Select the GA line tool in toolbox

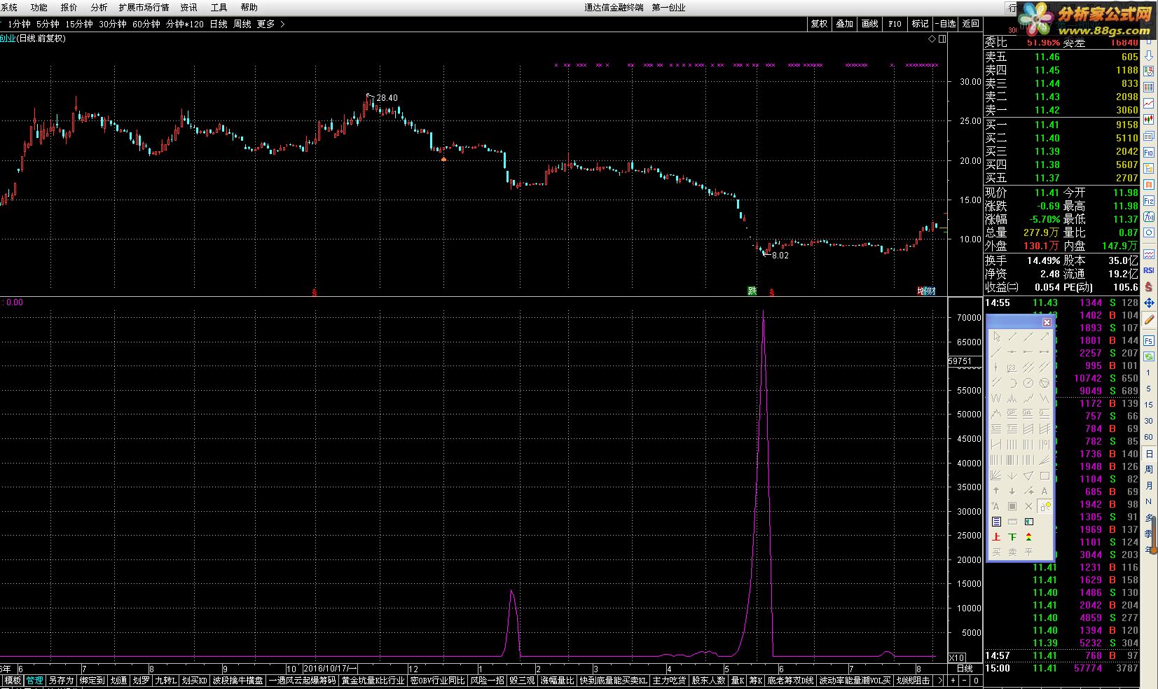pos(1028,414)
